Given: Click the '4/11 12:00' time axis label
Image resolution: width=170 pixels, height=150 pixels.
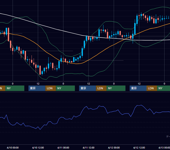Looking at the screenshot, I should [88, 147].
